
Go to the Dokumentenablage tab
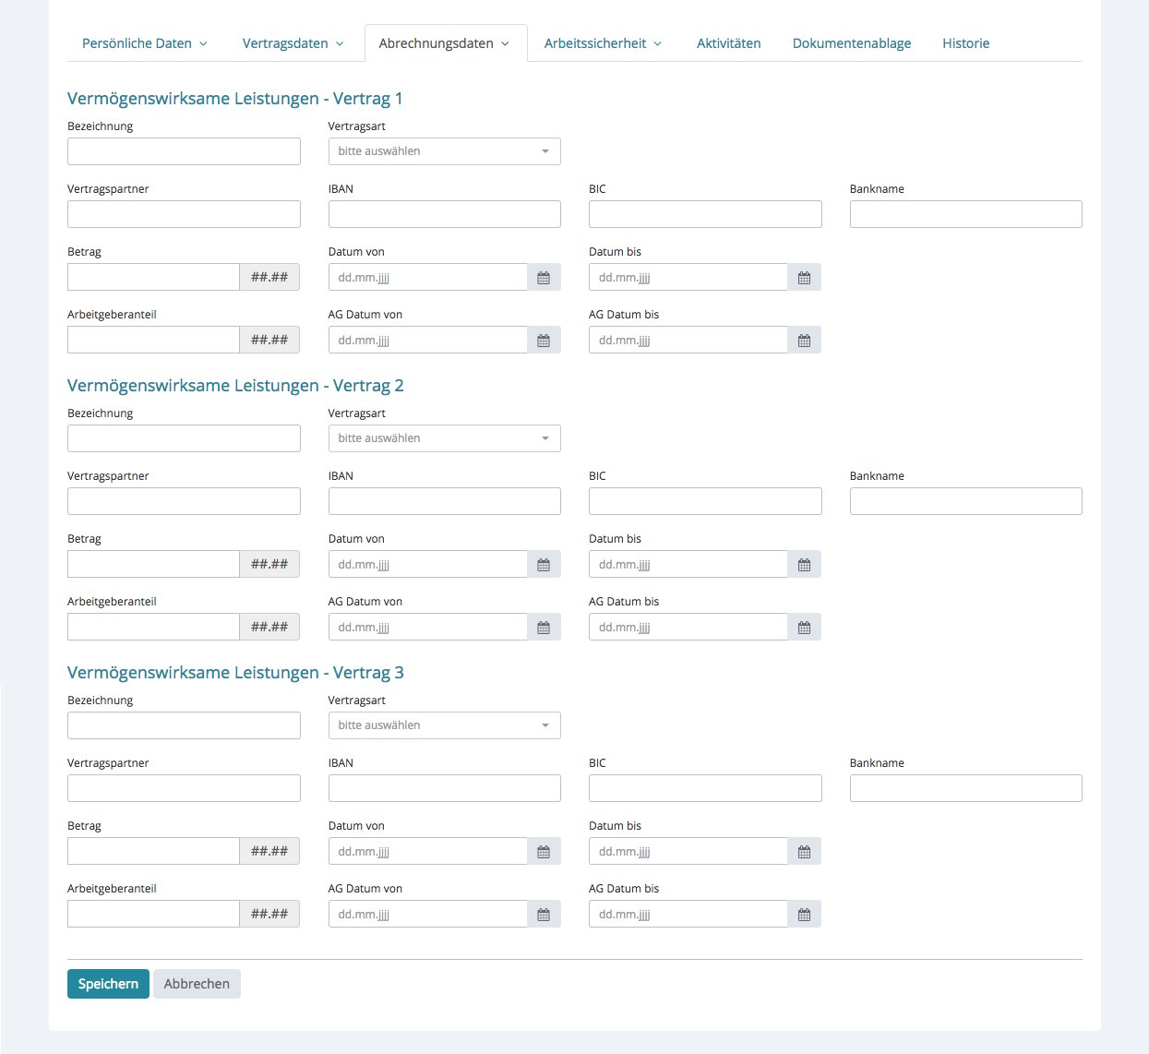[851, 43]
